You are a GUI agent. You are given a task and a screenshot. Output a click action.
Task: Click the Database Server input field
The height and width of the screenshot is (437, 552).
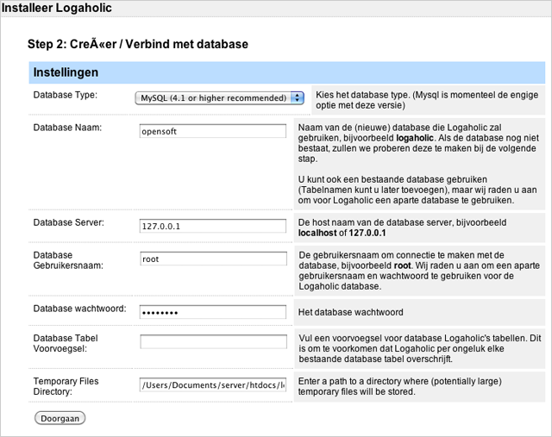tap(213, 226)
